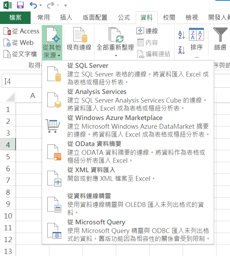
Task: Expand the 全部重新整理 dropdown arrow
Action: pos(116,56)
